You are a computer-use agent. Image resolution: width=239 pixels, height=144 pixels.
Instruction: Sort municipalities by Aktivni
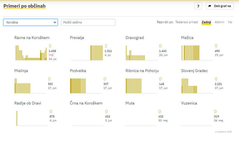pos(220,22)
